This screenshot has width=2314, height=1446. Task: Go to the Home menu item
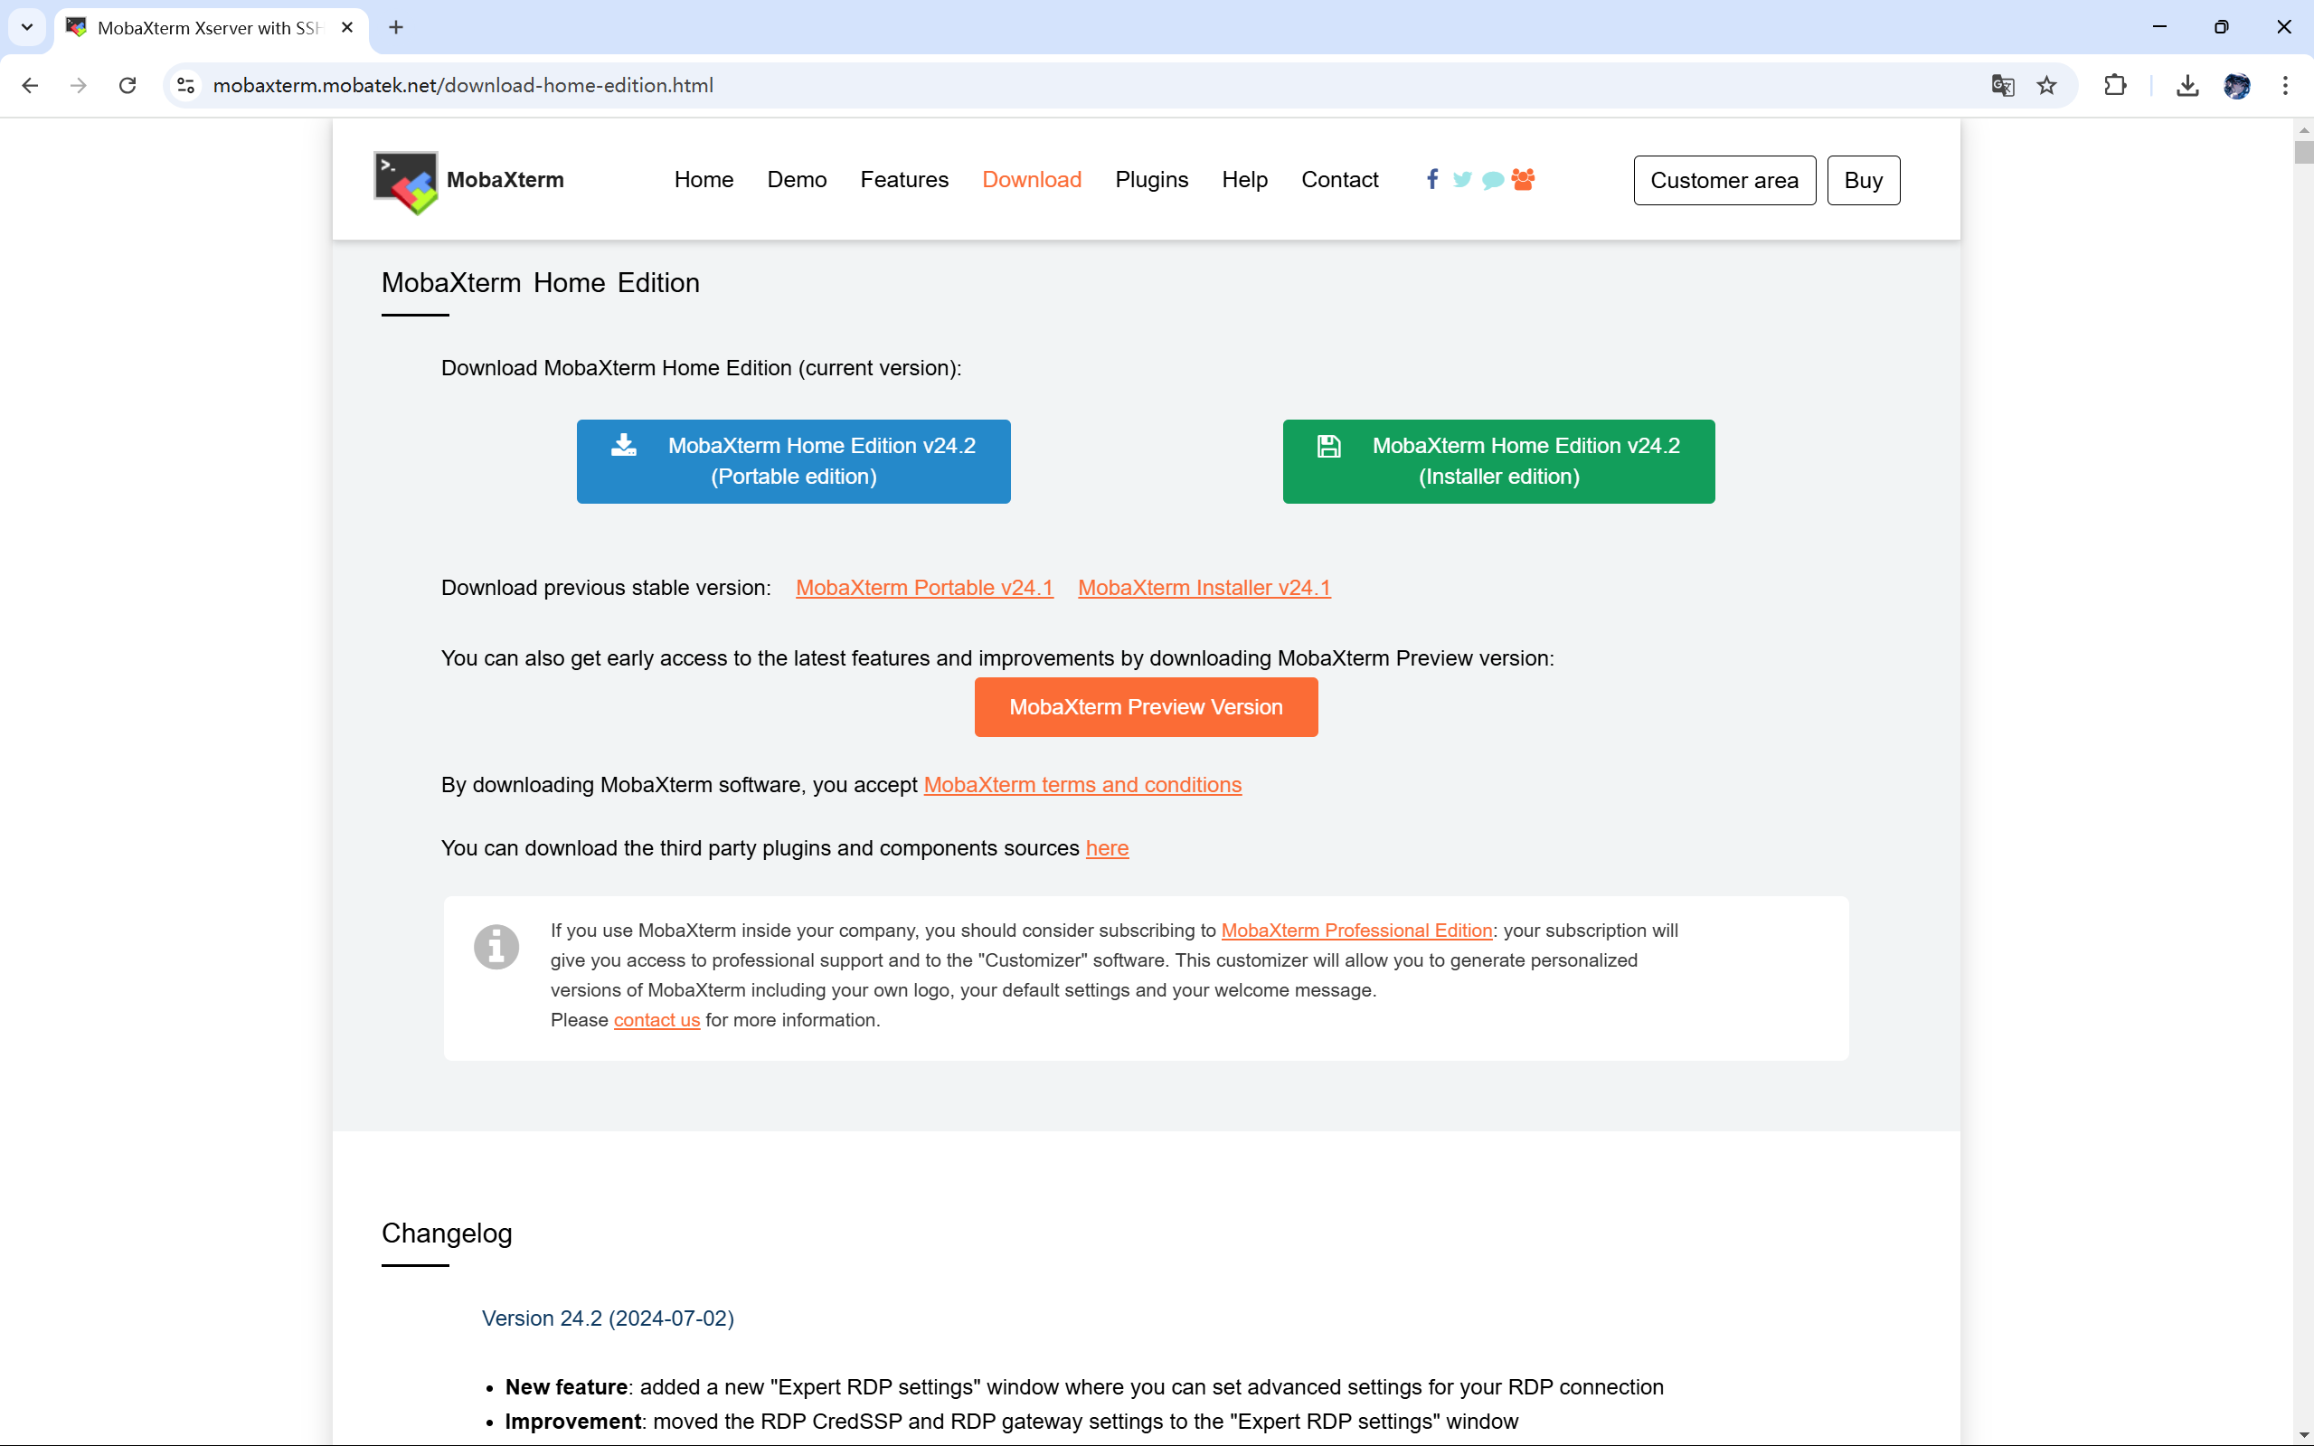coord(704,179)
